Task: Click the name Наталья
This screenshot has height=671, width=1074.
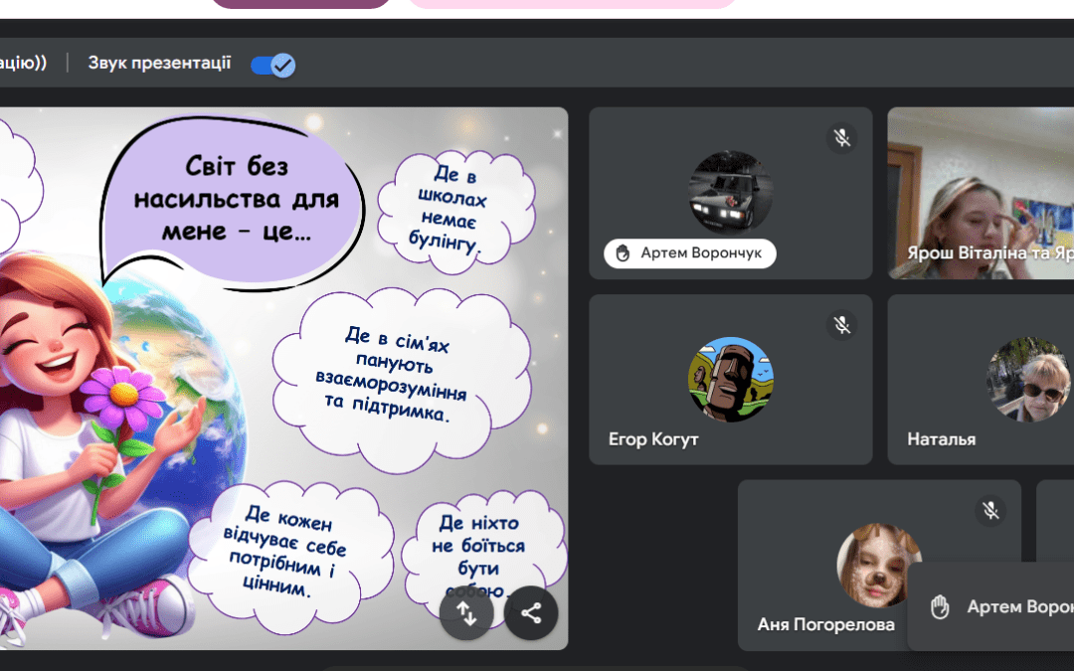Action: click(941, 439)
